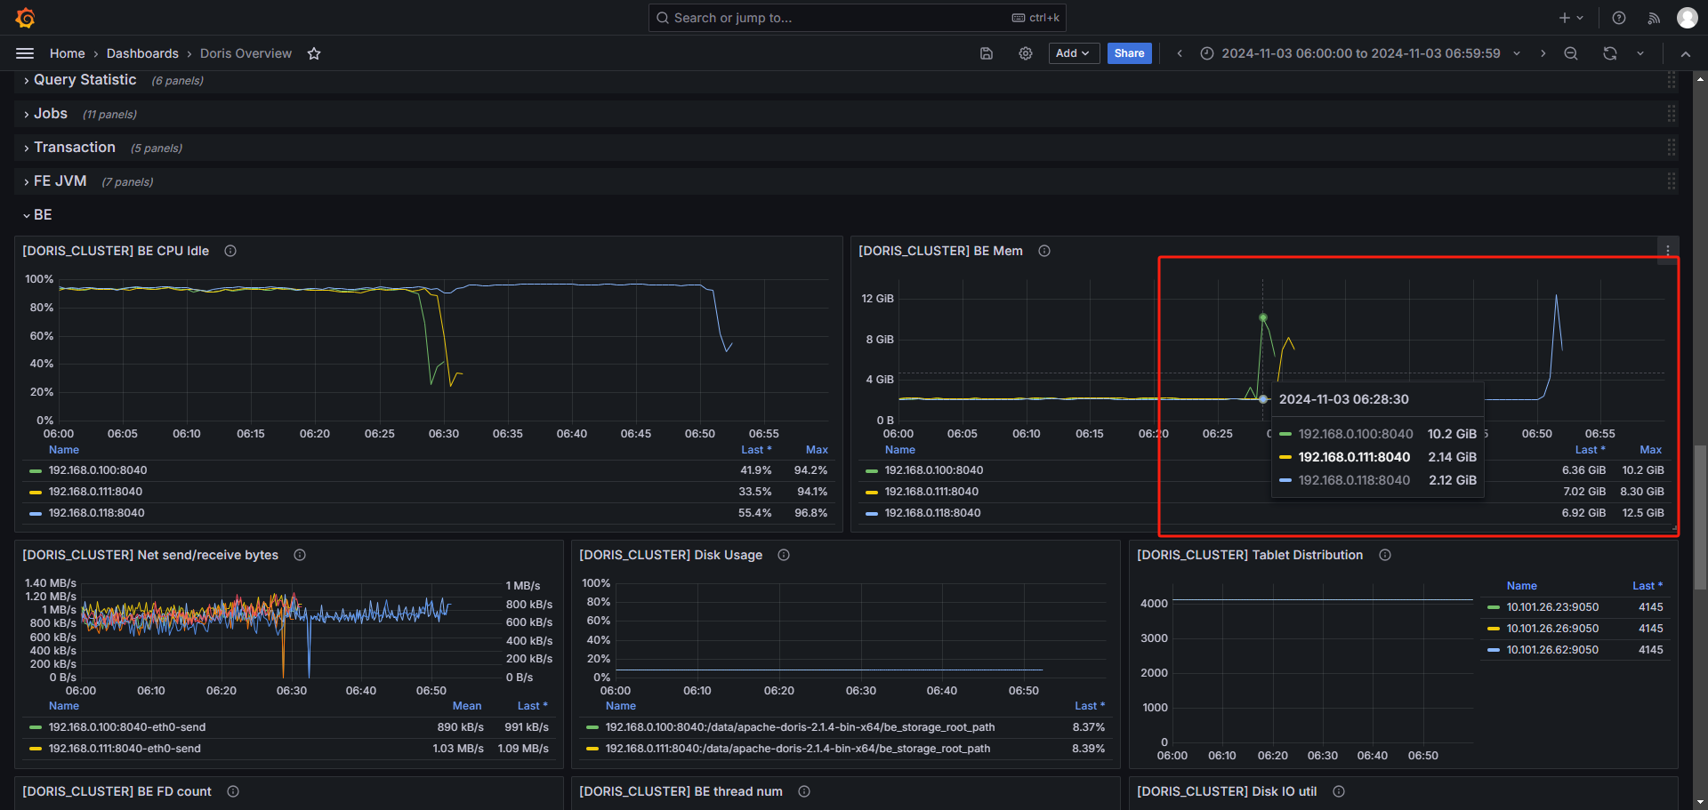Image resolution: width=1708 pixels, height=810 pixels.
Task: Sort Net legend by Mean column
Action: pos(467,706)
